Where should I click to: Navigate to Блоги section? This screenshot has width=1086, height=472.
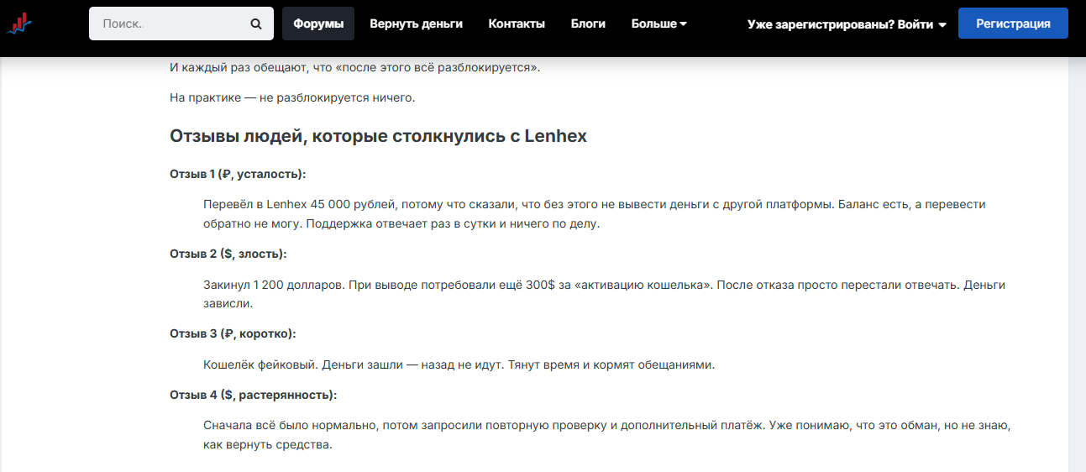click(588, 24)
